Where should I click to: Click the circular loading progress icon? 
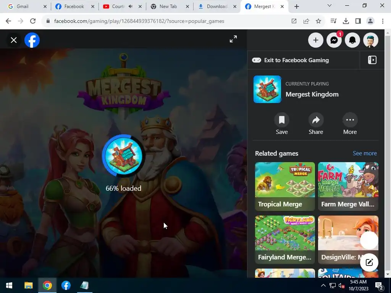tap(123, 156)
